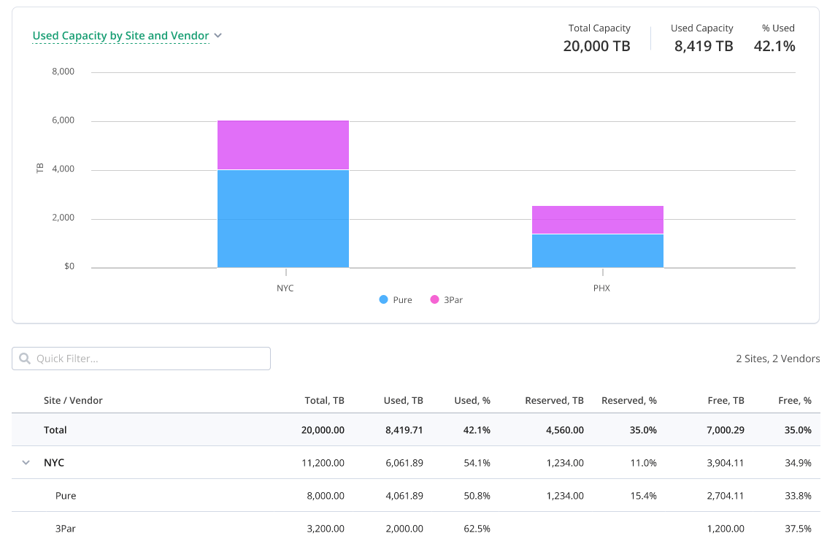
Task: Click the search magnifier icon in Quick Filter
Action: [25, 359]
